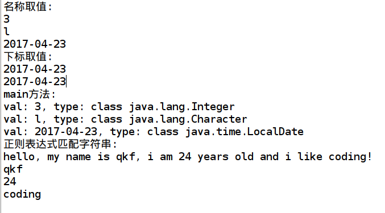Click 'val: 2017-04-23,' in the LocalDate line
Viewport: 385px width, 213px height.
coord(53,132)
